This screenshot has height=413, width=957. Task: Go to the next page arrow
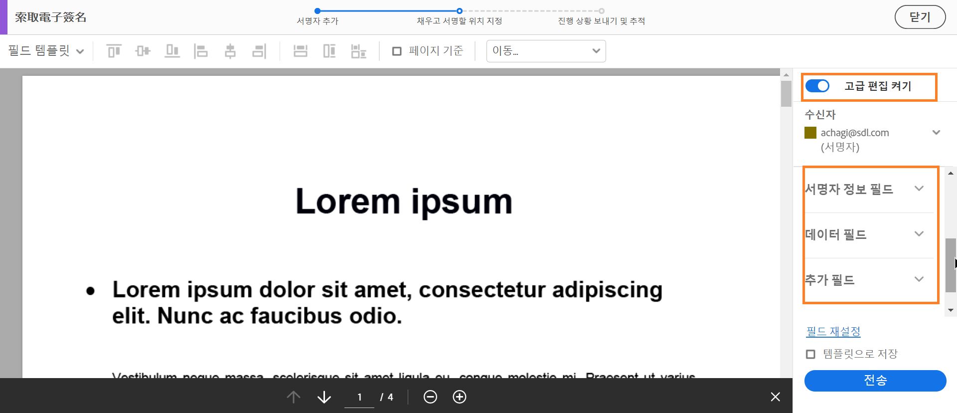(324, 397)
